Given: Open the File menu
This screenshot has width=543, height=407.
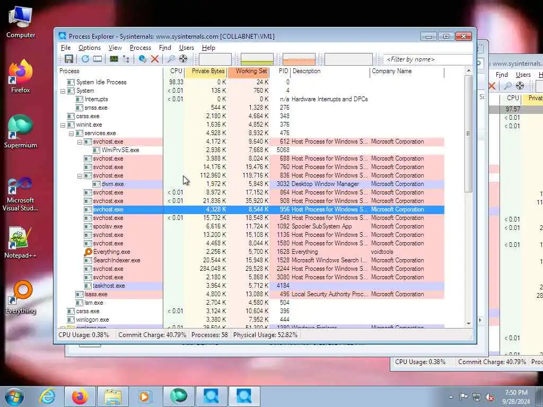Looking at the screenshot, I should [65, 48].
